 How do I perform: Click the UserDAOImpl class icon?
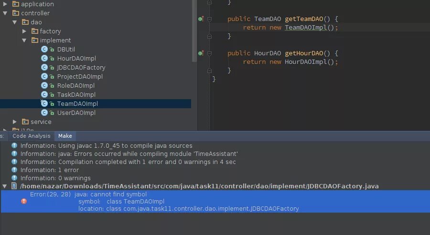click(44, 112)
